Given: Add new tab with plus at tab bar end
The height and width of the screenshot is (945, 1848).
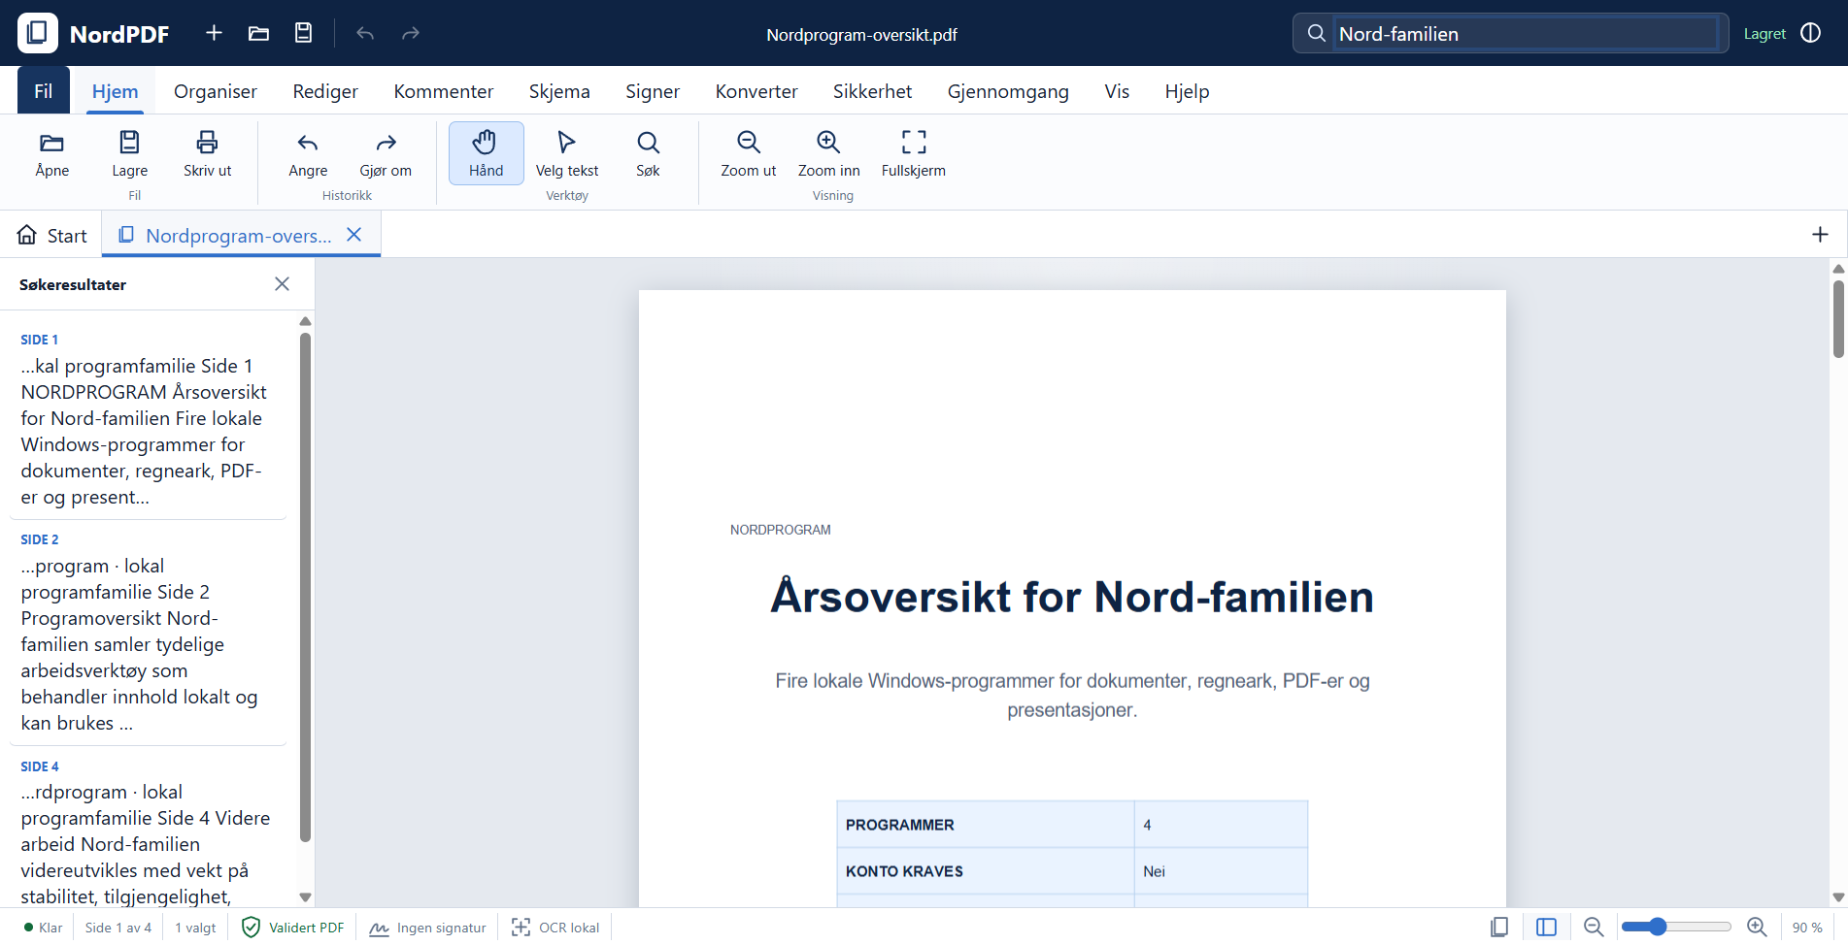Looking at the screenshot, I should (x=1821, y=235).
